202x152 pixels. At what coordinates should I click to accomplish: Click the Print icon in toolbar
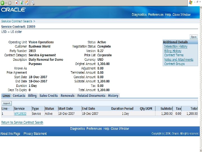click(33, 3)
